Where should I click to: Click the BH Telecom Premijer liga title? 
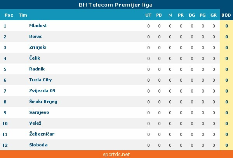click(x=116, y=5)
